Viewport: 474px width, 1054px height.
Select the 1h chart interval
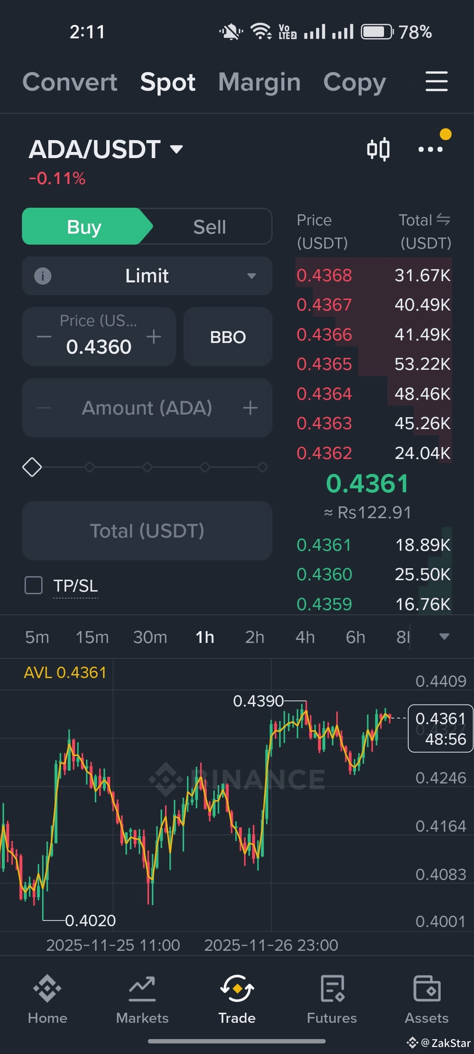[x=205, y=637]
